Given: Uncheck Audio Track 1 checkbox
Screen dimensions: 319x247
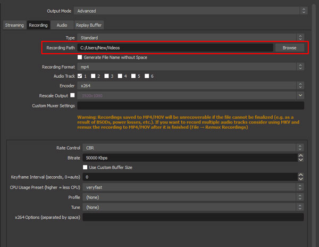Looking at the screenshot, I should [x=80, y=76].
